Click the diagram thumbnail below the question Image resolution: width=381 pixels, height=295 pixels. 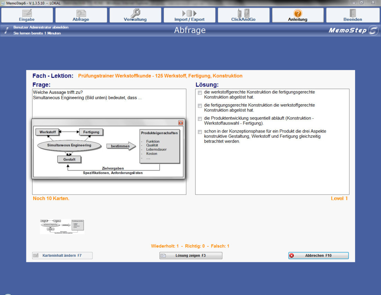[62, 226]
